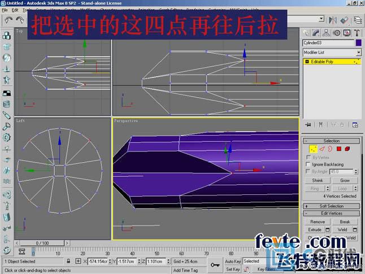Enable the Ignore Backfacing checkbox

[x=308, y=164]
